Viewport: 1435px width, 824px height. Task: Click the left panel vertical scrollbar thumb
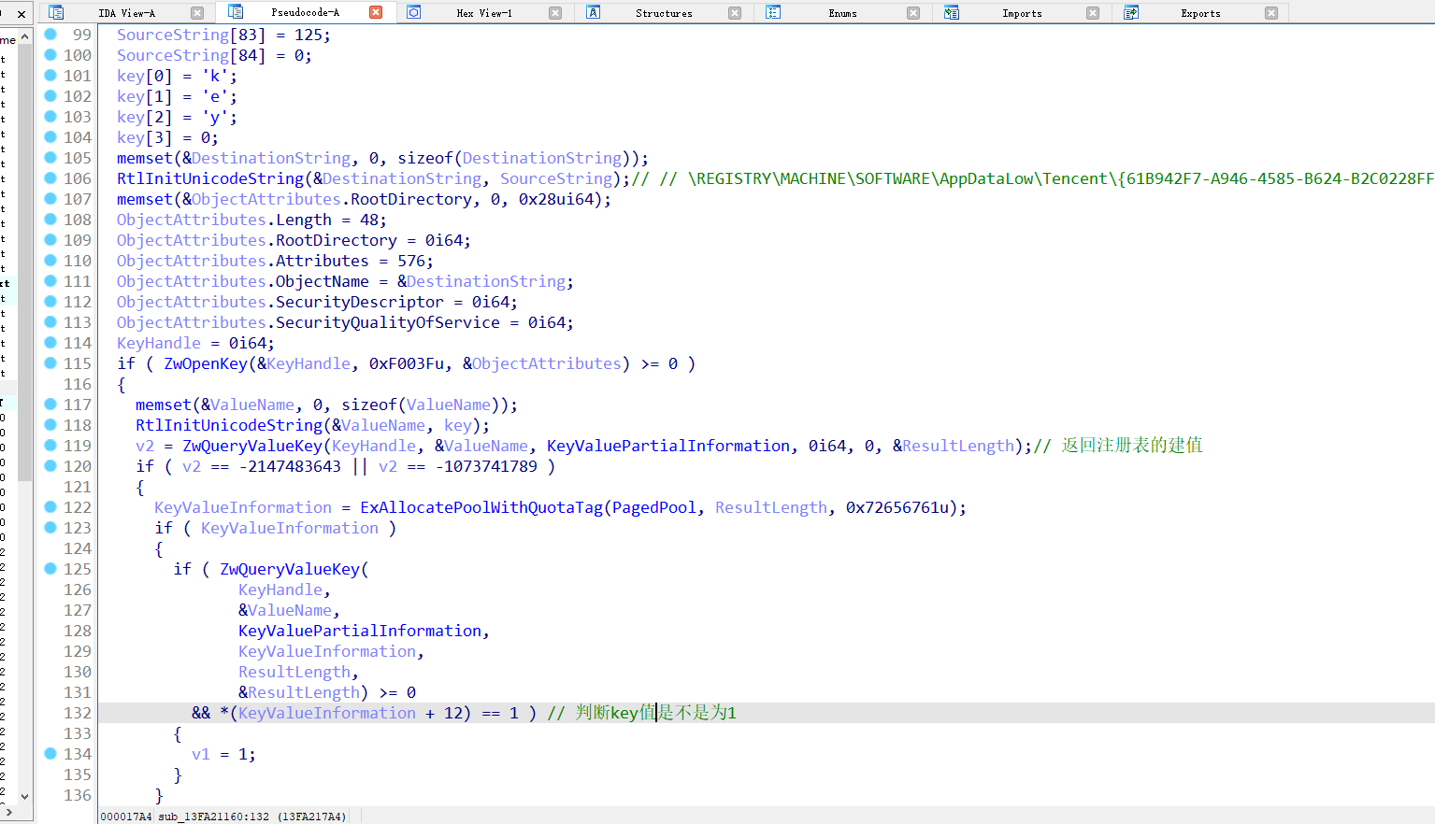25,262
